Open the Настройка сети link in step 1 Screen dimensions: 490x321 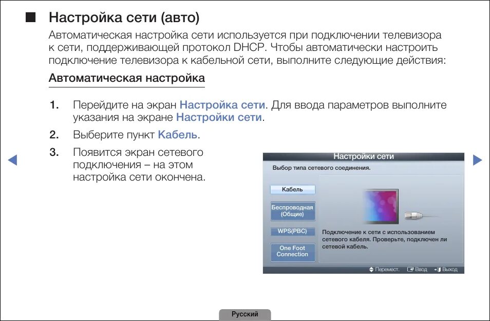222,105
